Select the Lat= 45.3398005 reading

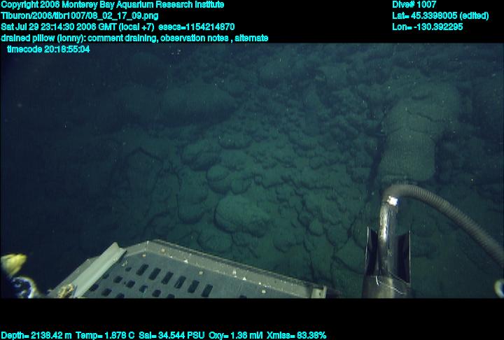[x=440, y=15]
